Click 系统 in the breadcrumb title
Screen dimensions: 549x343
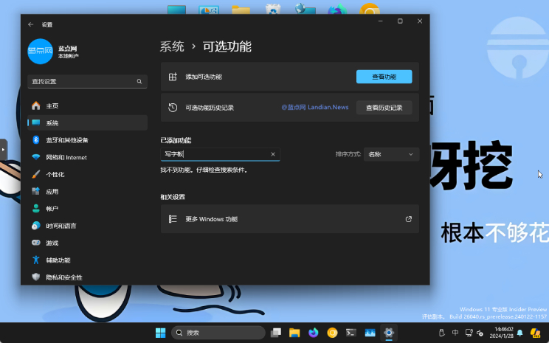tap(172, 46)
